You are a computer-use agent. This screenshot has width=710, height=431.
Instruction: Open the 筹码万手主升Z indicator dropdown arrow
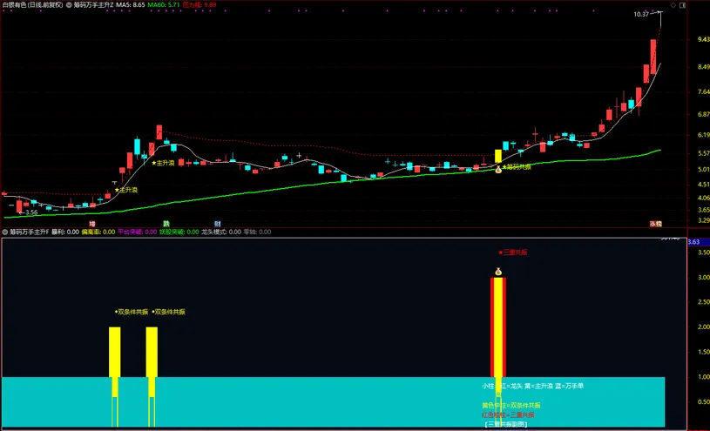click(68, 5)
